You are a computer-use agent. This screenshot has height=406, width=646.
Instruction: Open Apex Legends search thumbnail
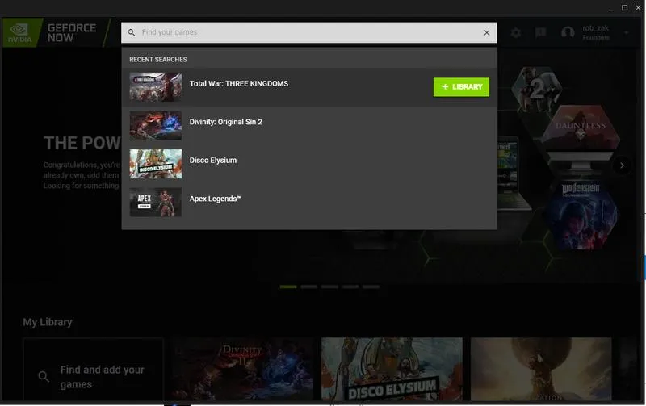[156, 202]
